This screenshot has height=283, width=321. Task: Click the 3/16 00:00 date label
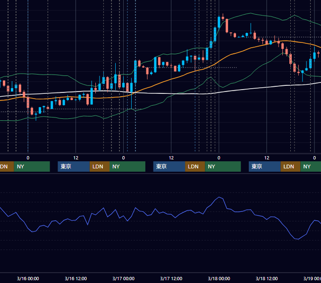point(28,278)
